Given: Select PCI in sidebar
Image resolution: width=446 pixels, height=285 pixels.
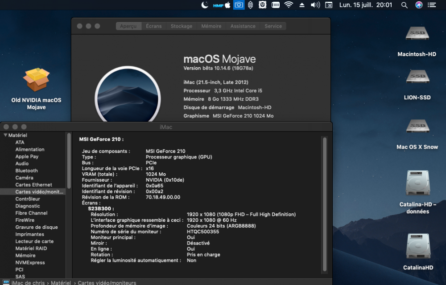Looking at the screenshot, I should tap(19, 270).
